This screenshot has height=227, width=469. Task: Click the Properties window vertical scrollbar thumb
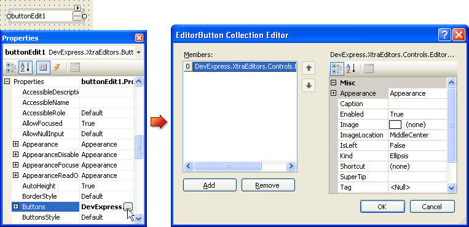138,147
